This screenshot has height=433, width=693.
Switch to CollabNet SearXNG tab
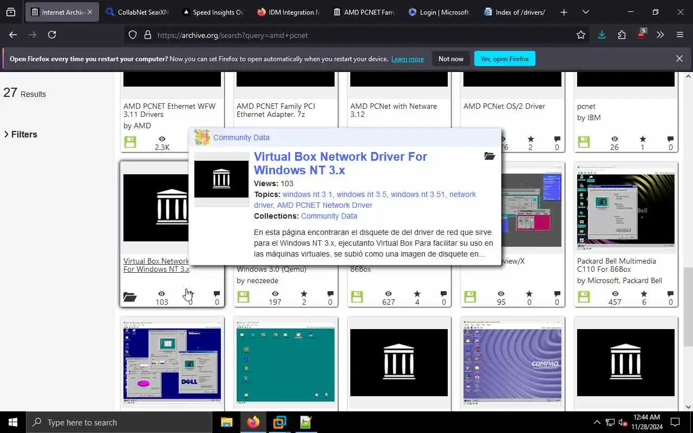coord(138,12)
